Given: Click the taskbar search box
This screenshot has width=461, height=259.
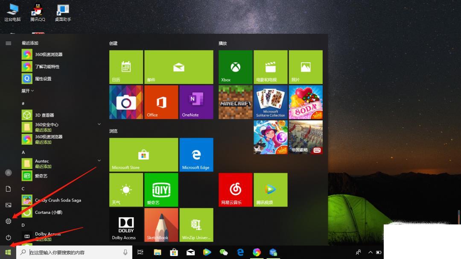Looking at the screenshot, I should tap(74, 252).
